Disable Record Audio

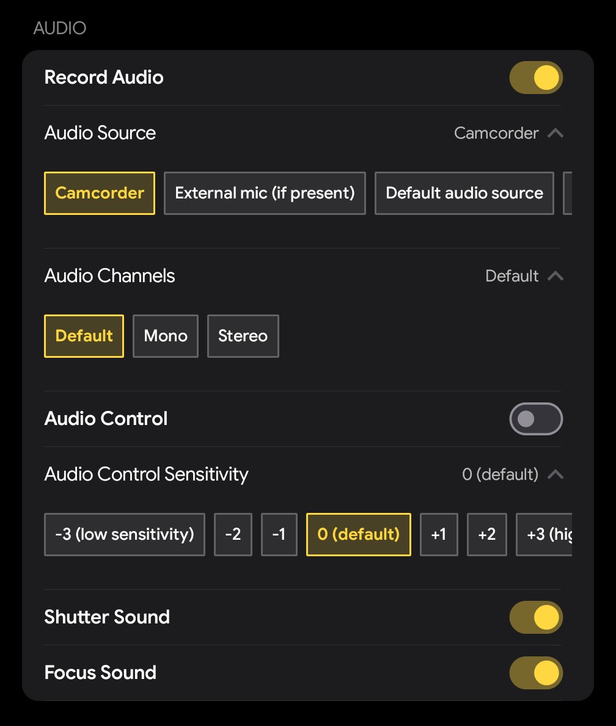point(536,78)
